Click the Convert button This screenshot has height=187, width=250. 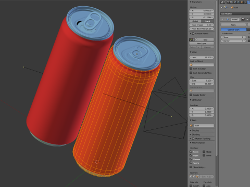point(208,47)
